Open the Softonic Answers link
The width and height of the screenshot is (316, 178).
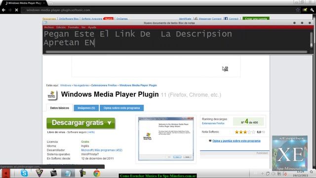[92, 19]
